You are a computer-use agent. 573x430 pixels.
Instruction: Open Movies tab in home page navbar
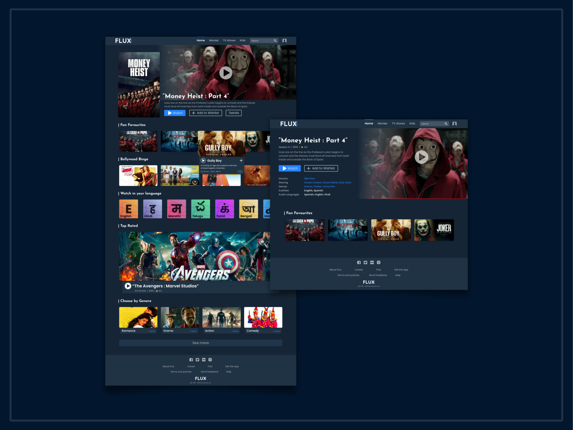point(214,41)
